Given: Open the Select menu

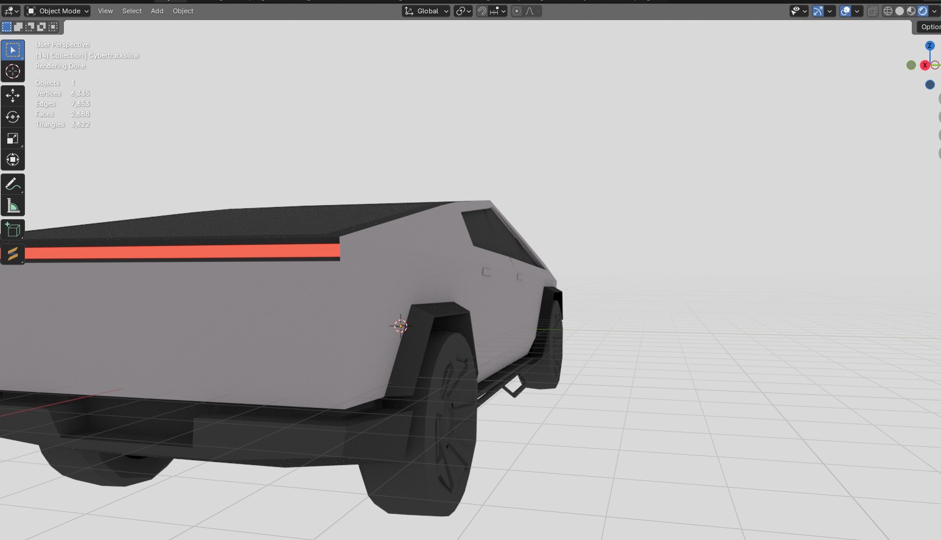Looking at the screenshot, I should tap(131, 11).
